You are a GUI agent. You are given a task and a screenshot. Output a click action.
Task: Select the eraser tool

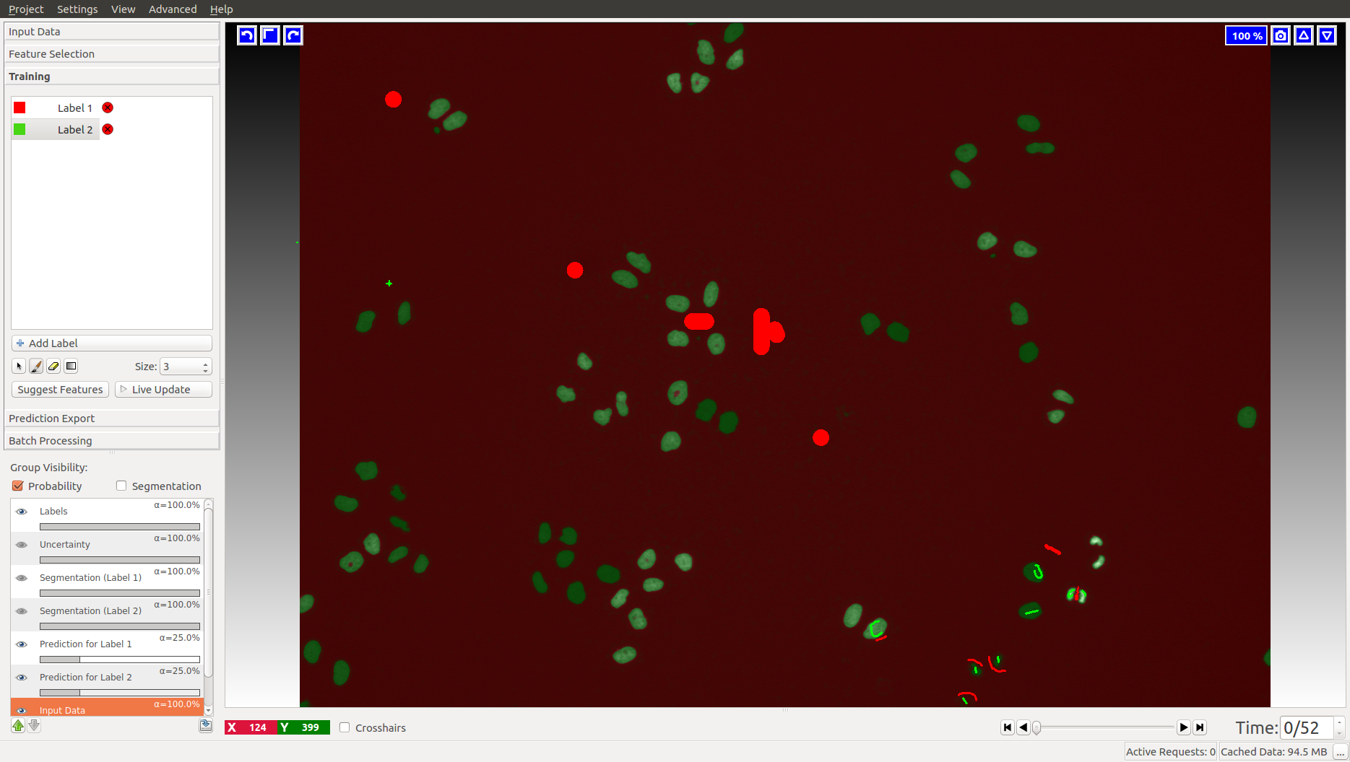pyautogui.click(x=53, y=367)
